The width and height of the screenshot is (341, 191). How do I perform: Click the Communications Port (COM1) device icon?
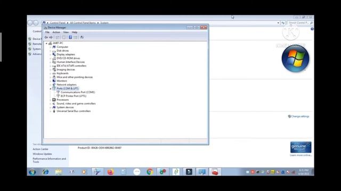pyautogui.click(x=58, y=92)
